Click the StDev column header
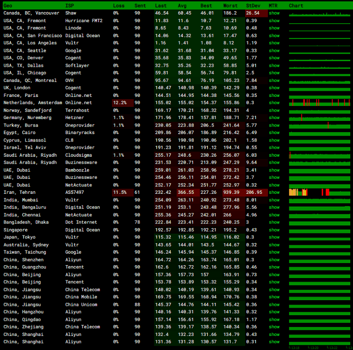 click(253, 6)
